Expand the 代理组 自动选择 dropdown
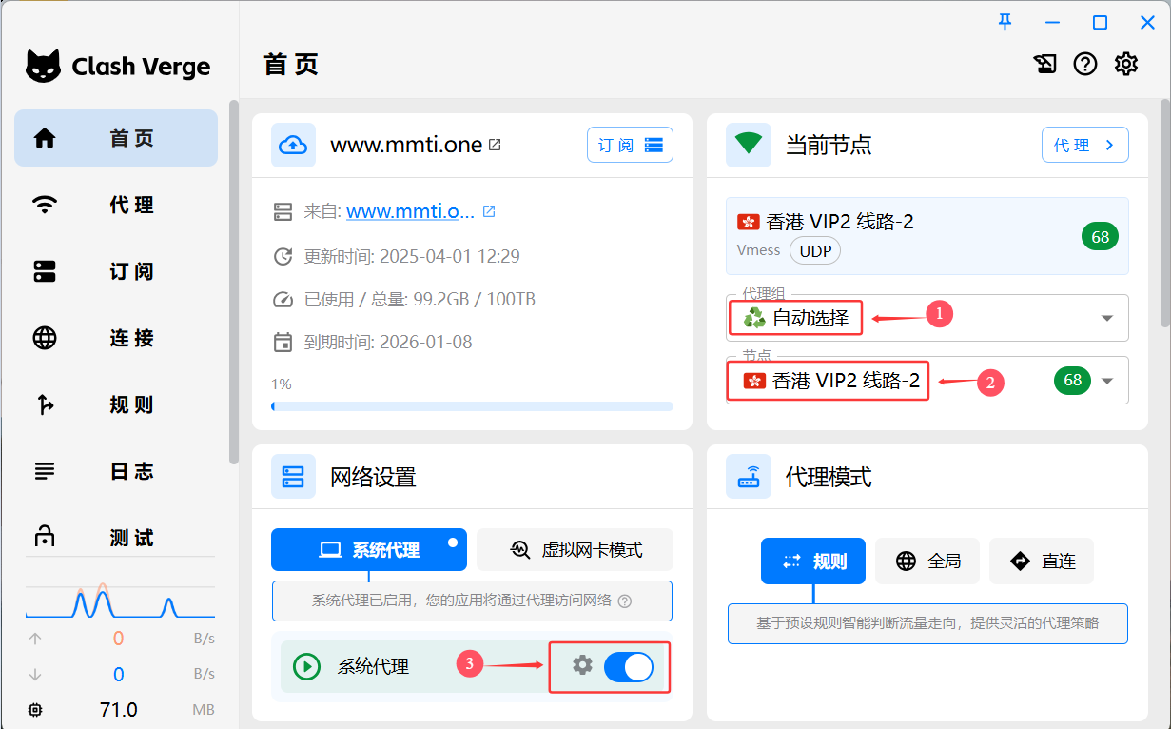The height and width of the screenshot is (729, 1171). click(1107, 318)
